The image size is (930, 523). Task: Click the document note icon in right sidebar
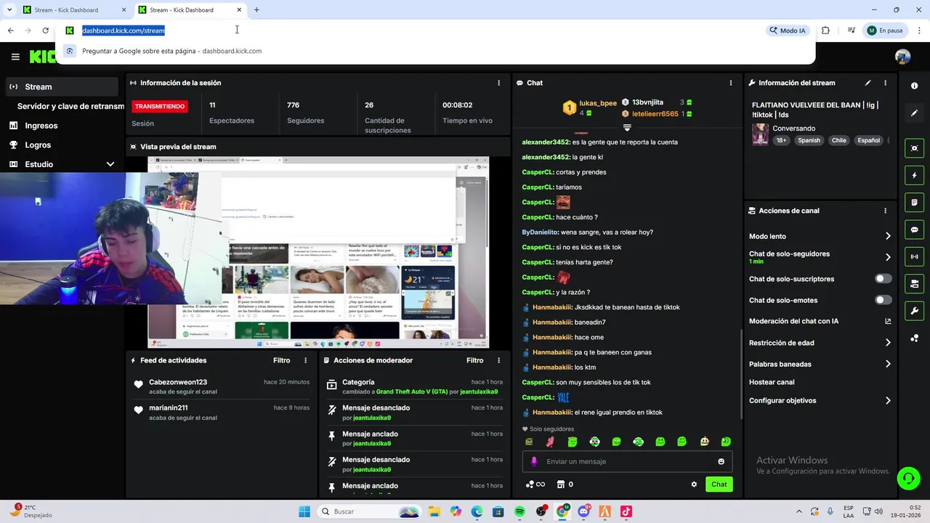click(914, 202)
